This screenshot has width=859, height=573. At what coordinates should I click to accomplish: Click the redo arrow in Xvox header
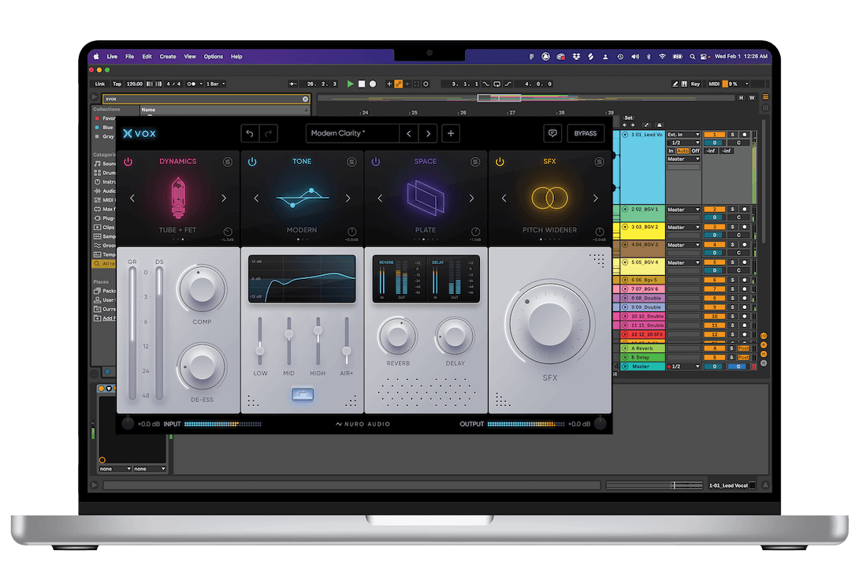[x=269, y=134]
